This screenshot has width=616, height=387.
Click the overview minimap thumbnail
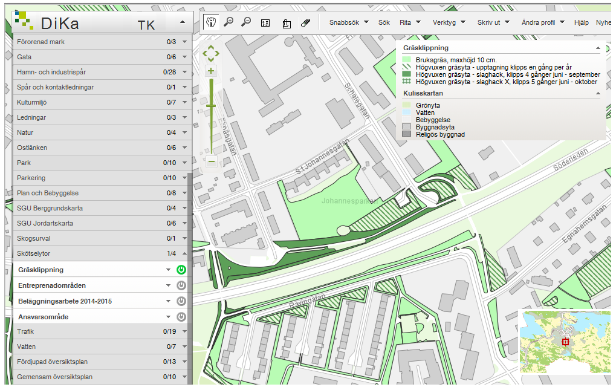pyautogui.click(x=565, y=342)
